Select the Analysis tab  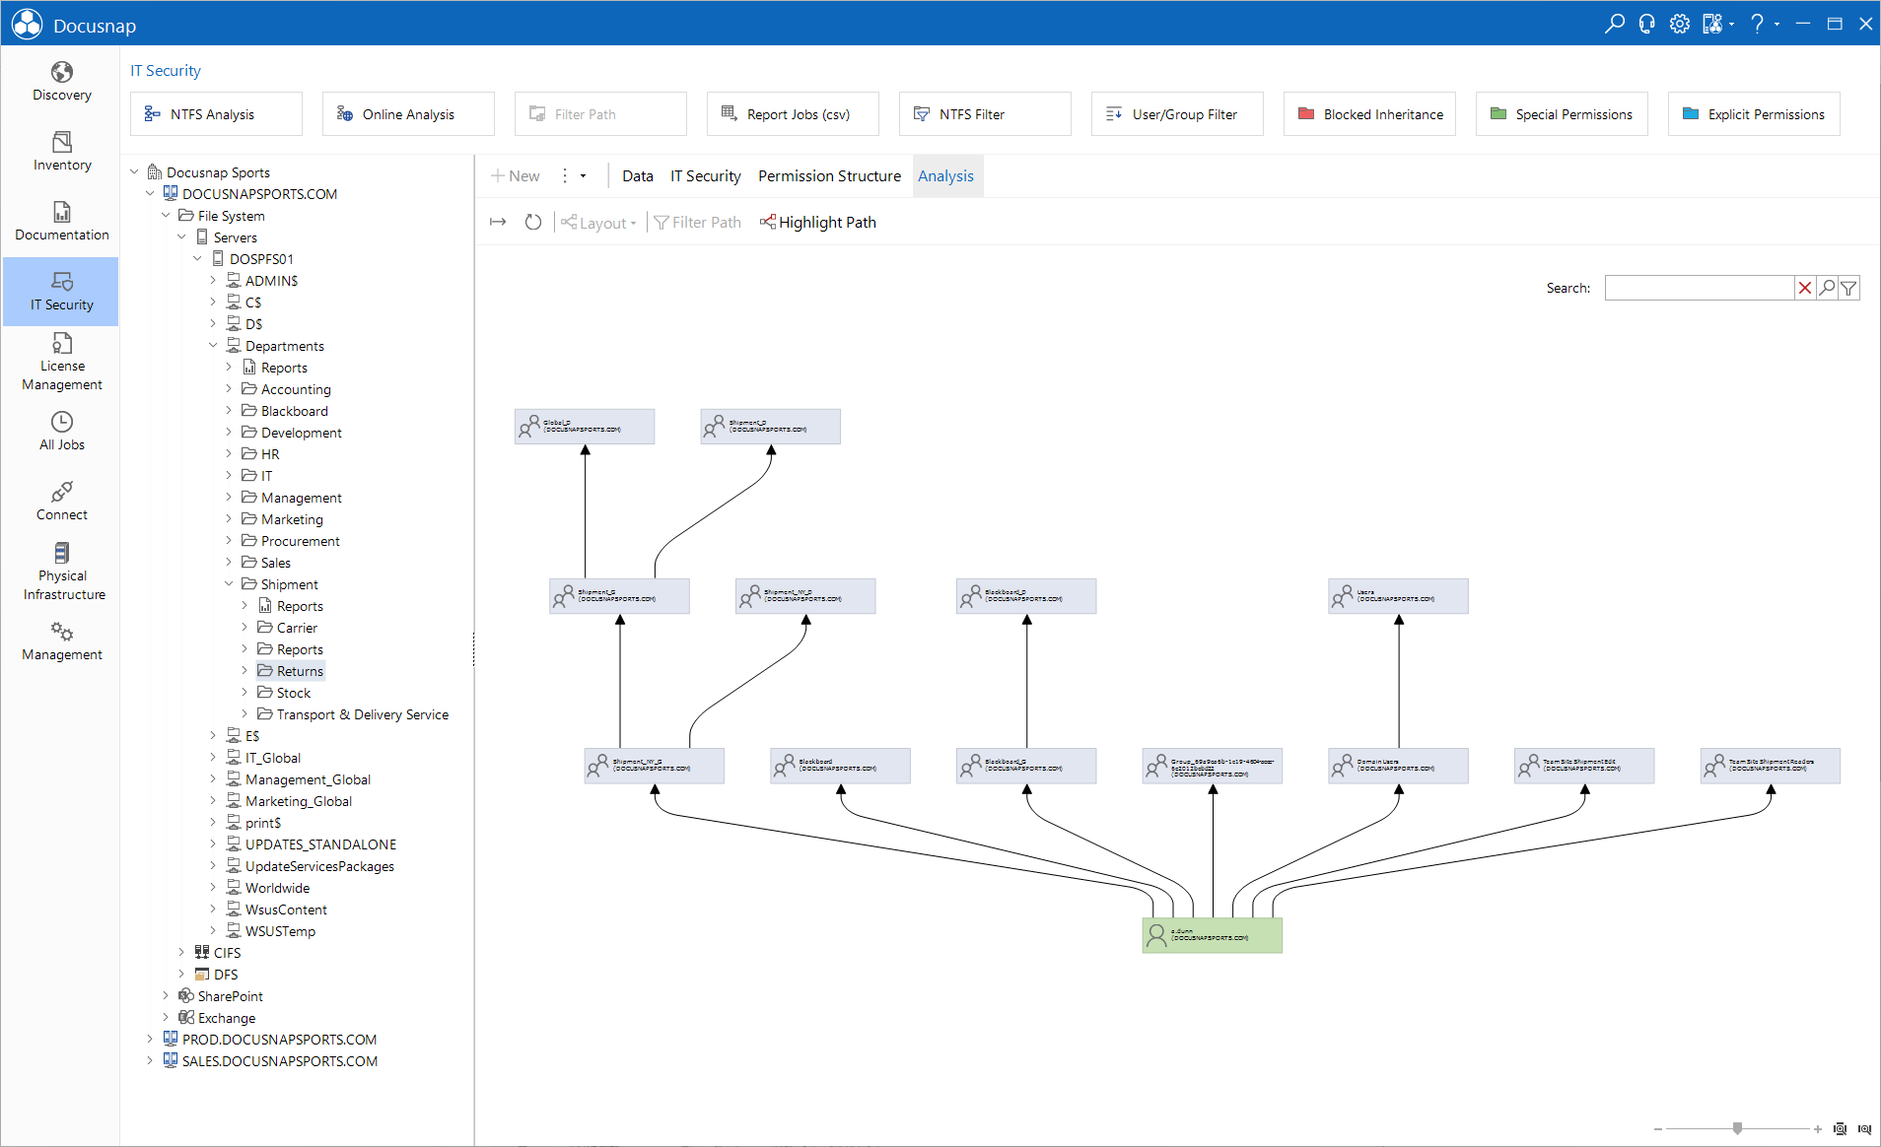[946, 175]
